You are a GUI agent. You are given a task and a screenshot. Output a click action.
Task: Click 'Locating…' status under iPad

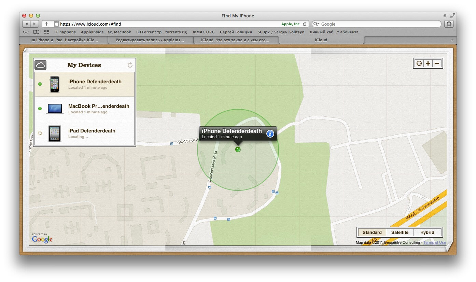[x=78, y=137]
